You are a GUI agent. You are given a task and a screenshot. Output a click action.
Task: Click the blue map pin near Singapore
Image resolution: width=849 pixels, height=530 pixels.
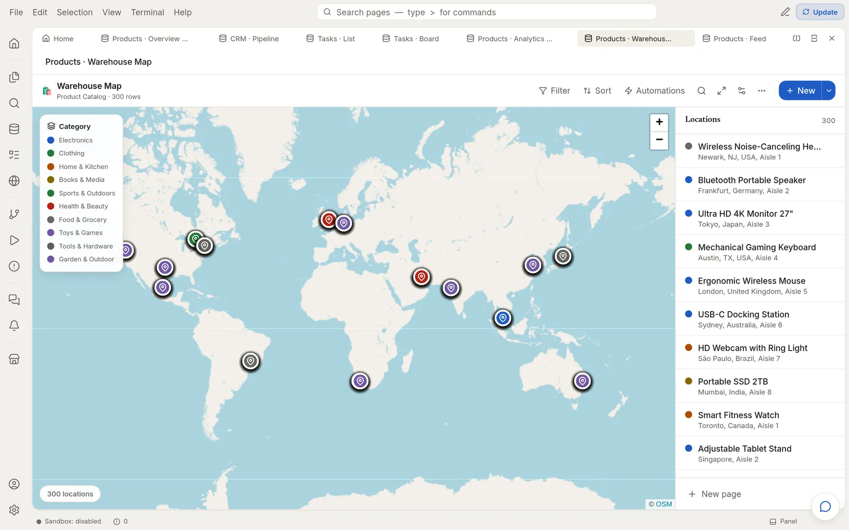tap(503, 318)
